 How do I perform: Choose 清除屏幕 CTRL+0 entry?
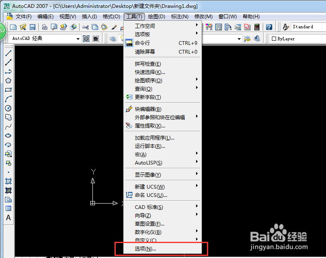click(162, 52)
